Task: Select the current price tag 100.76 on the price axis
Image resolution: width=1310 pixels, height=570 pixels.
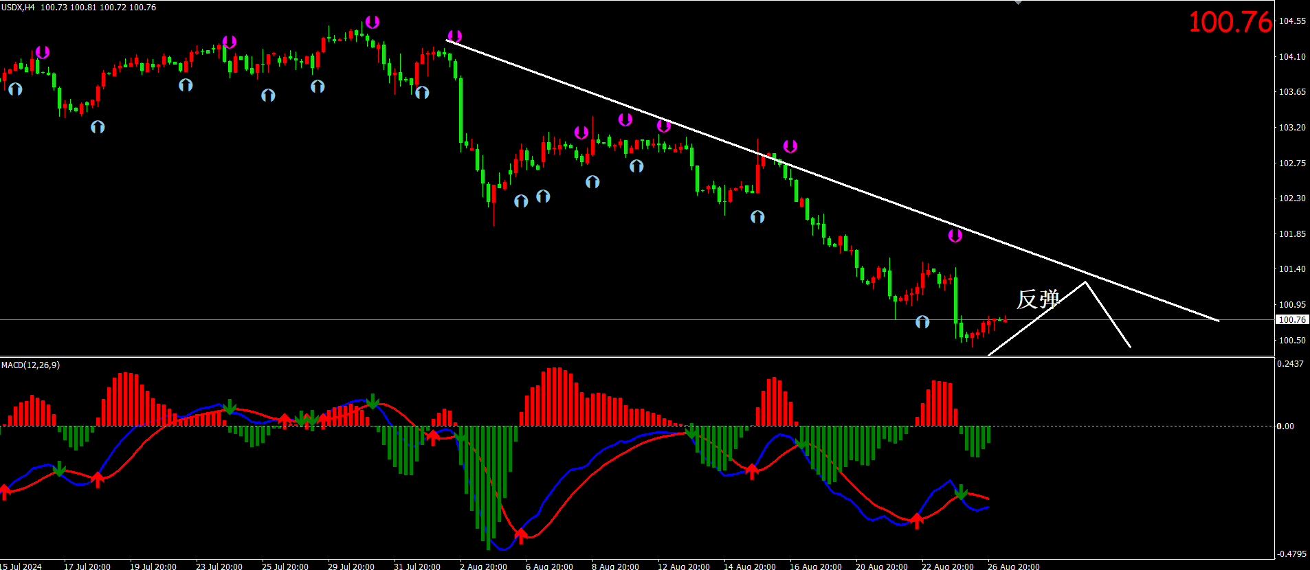Action: click(1292, 320)
